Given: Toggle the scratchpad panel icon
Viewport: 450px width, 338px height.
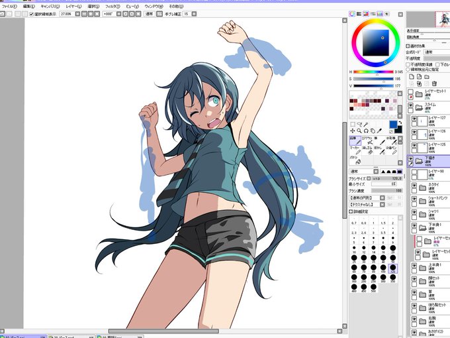Looking at the screenshot, I should click(387, 14).
